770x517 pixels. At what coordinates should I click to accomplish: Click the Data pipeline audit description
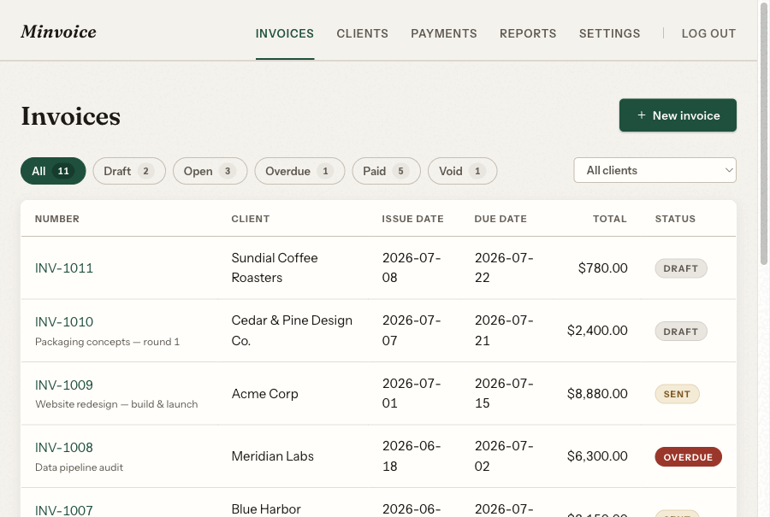79,467
